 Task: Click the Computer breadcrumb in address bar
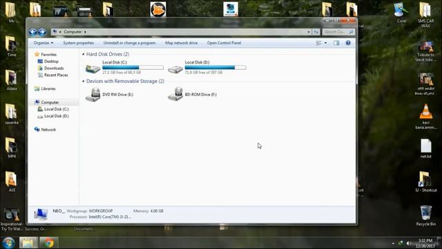73,32
